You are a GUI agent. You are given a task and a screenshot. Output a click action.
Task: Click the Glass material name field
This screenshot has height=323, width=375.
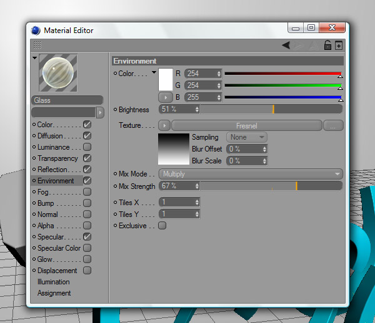coord(67,100)
